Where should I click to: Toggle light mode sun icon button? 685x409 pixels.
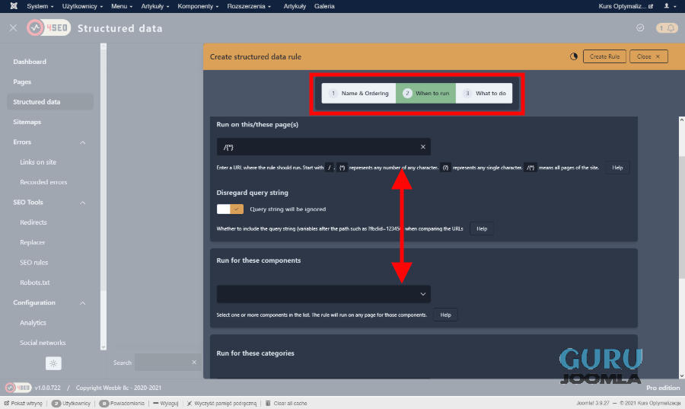coord(53,363)
